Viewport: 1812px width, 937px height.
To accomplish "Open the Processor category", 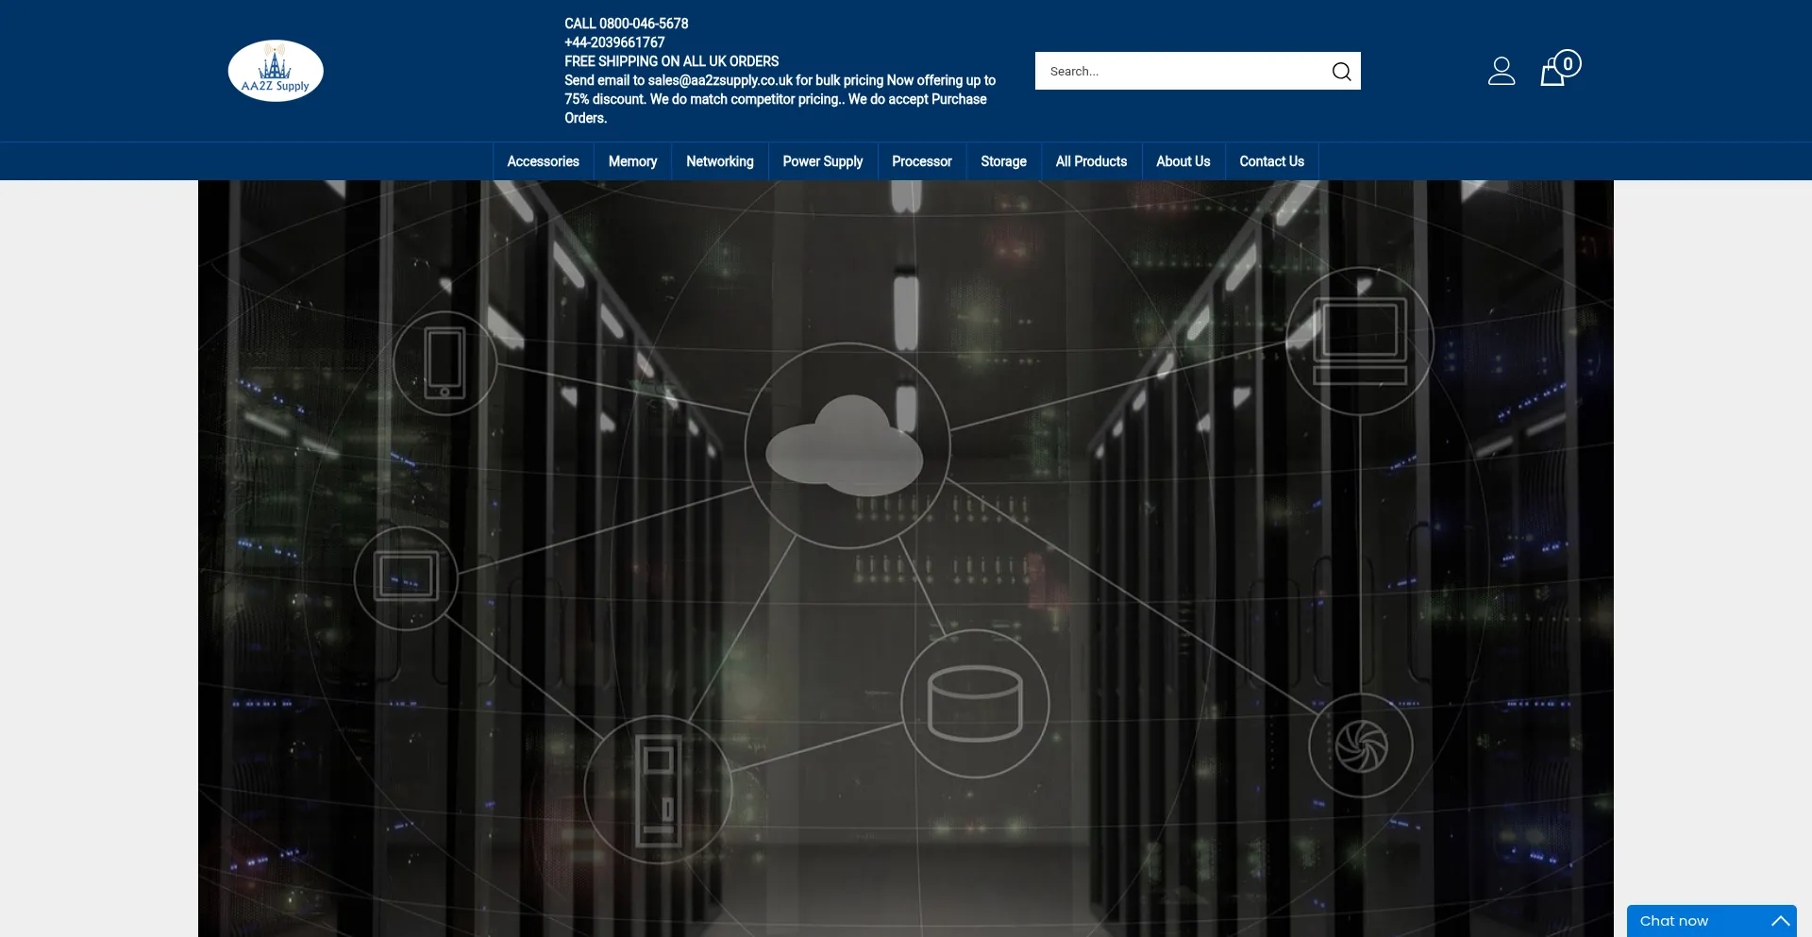I will point(921,161).
